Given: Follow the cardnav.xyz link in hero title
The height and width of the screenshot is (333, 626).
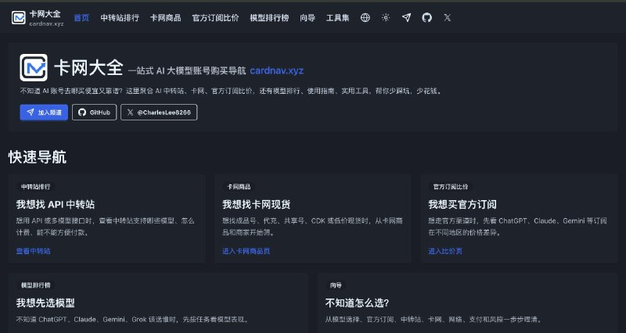Looking at the screenshot, I should pos(277,71).
